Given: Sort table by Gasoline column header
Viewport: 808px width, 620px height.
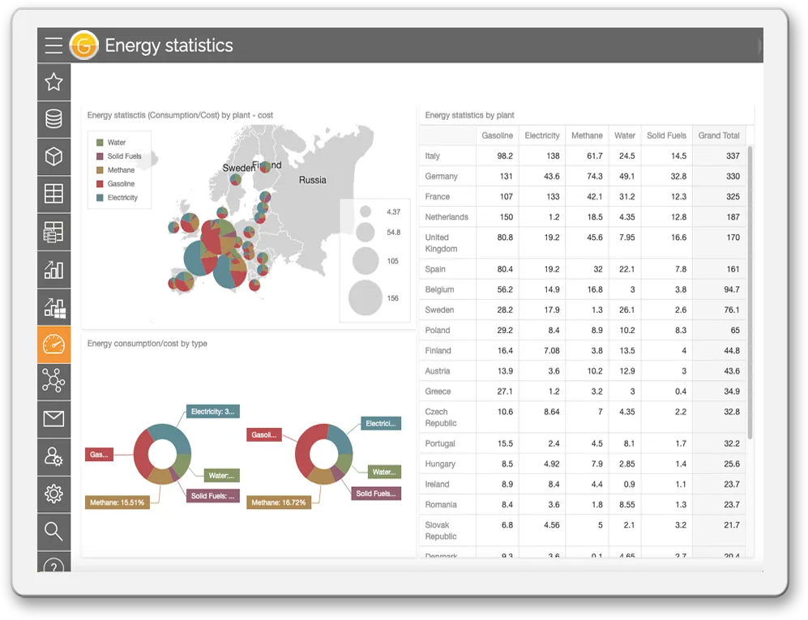Looking at the screenshot, I should [497, 135].
